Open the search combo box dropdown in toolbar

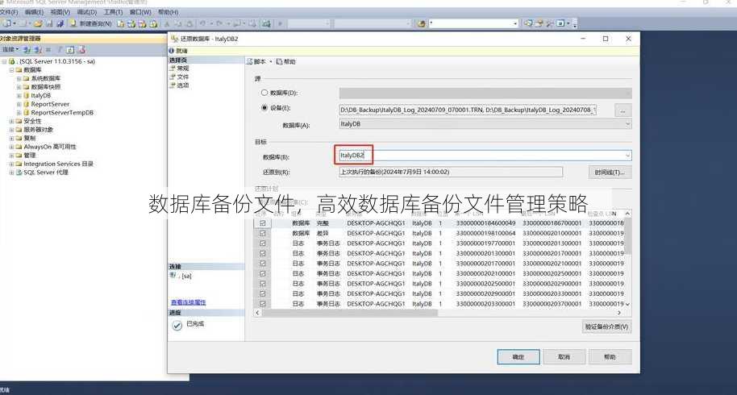coord(515,23)
